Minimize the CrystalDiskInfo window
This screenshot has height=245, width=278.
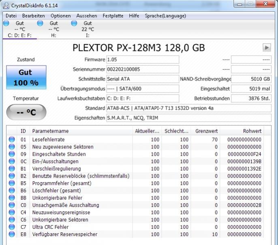coord(240,4)
